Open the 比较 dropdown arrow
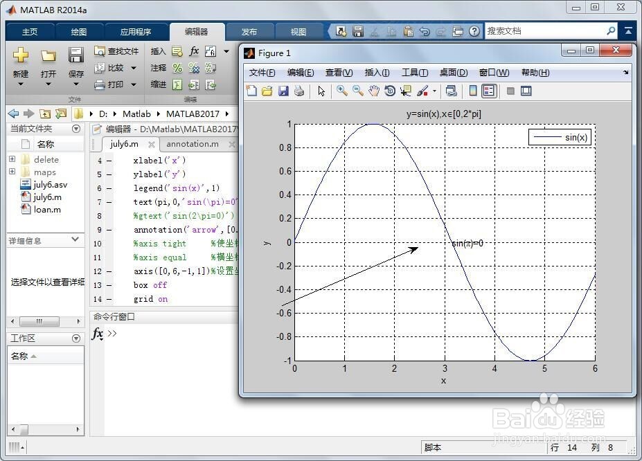Viewport: 642px width, 461px height. point(134,68)
